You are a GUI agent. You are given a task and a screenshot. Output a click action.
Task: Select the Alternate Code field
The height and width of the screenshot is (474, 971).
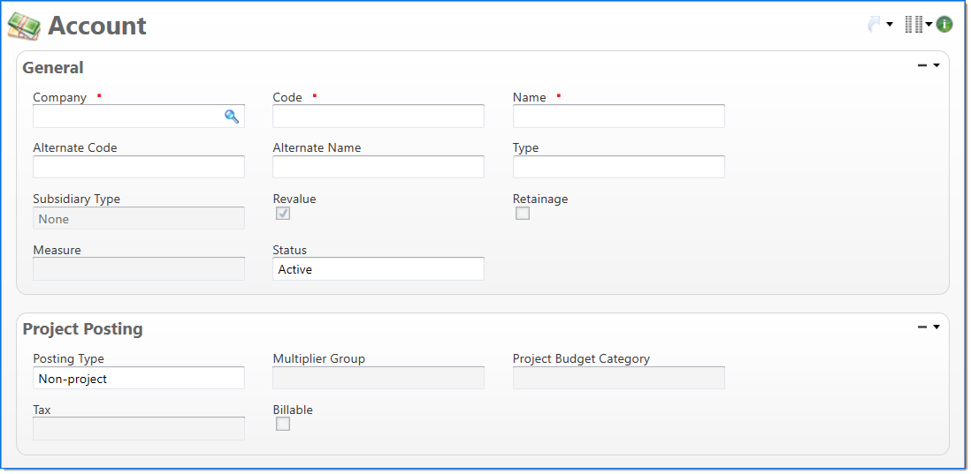click(x=138, y=168)
